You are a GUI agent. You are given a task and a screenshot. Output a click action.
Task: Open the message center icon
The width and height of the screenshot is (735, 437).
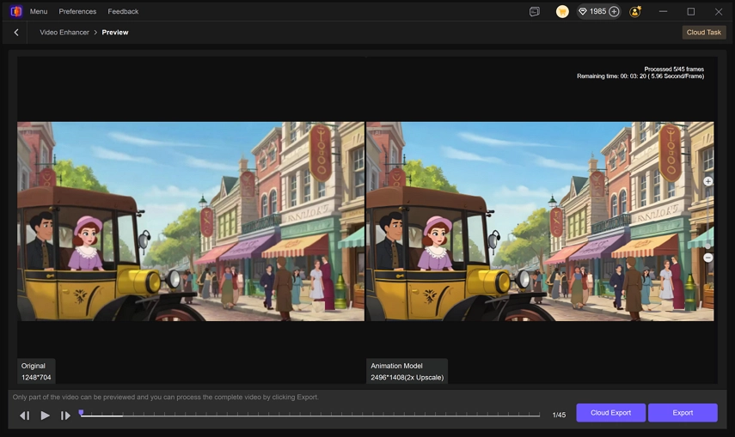[x=535, y=12]
